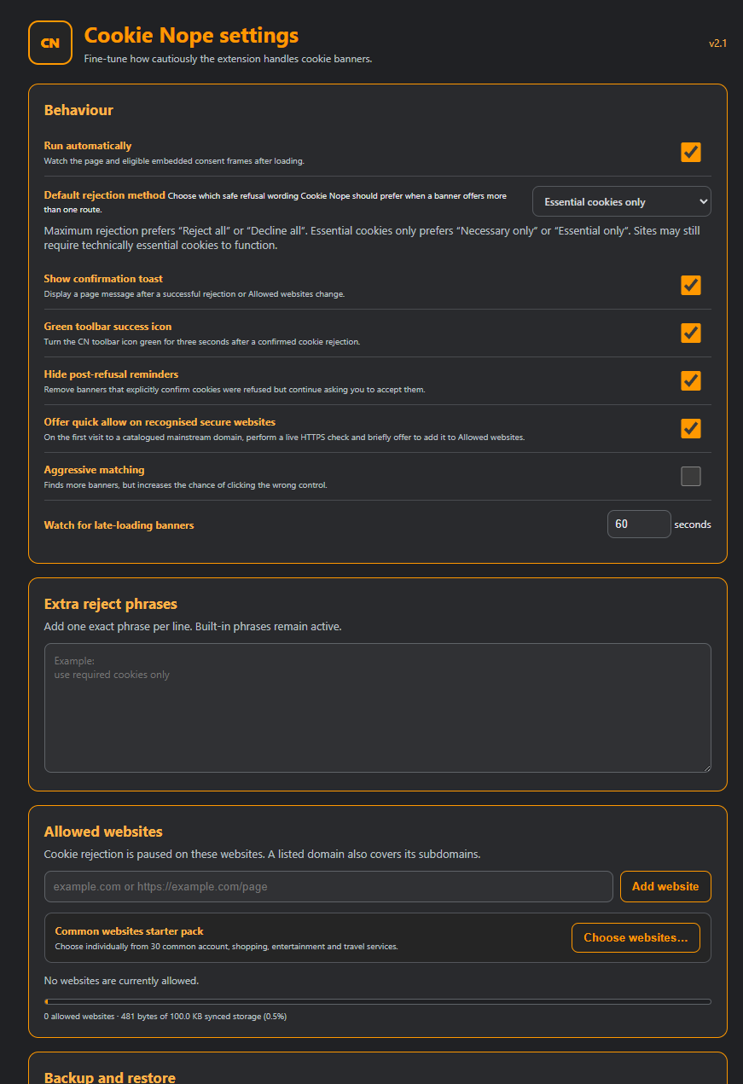Focus the Extra reject phrases textarea
This screenshot has width=743, height=1084.
click(x=377, y=708)
